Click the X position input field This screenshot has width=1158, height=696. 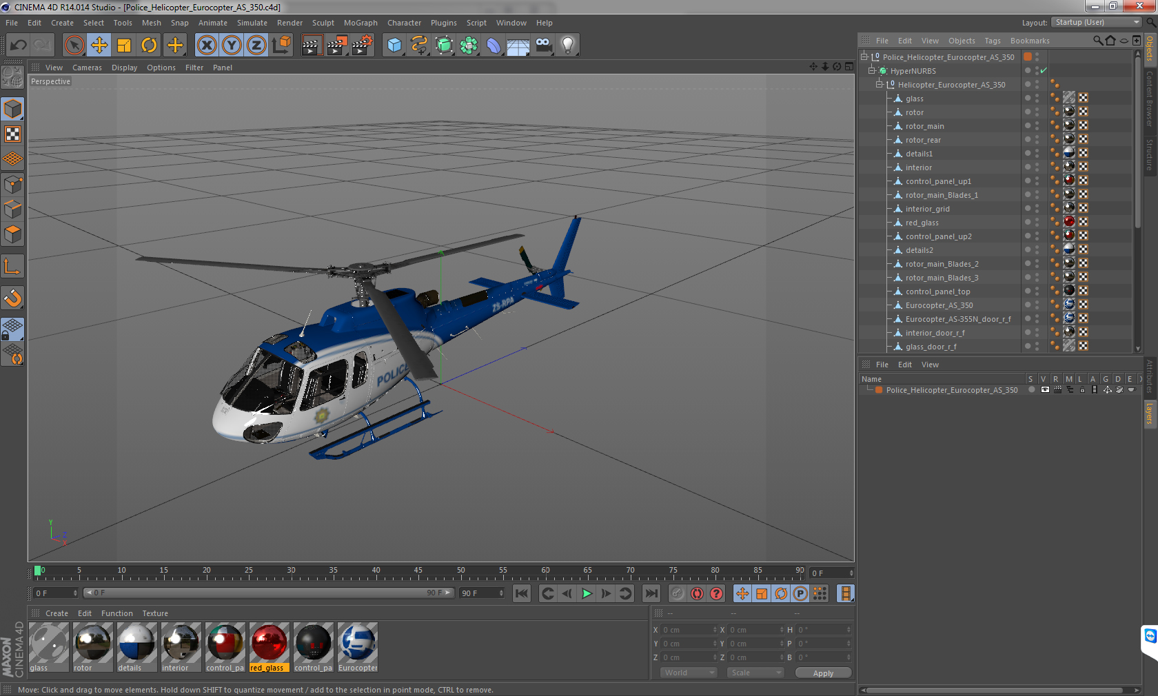coord(689,630)
